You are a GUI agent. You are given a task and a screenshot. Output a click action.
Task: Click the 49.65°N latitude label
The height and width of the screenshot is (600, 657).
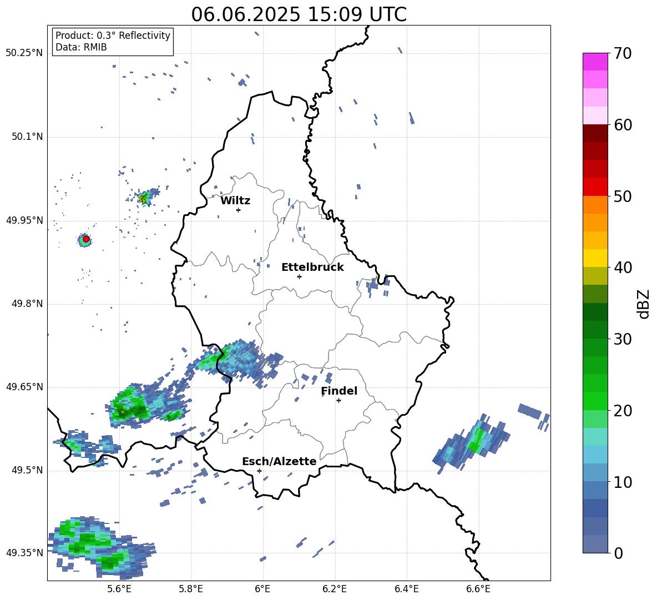24,387
